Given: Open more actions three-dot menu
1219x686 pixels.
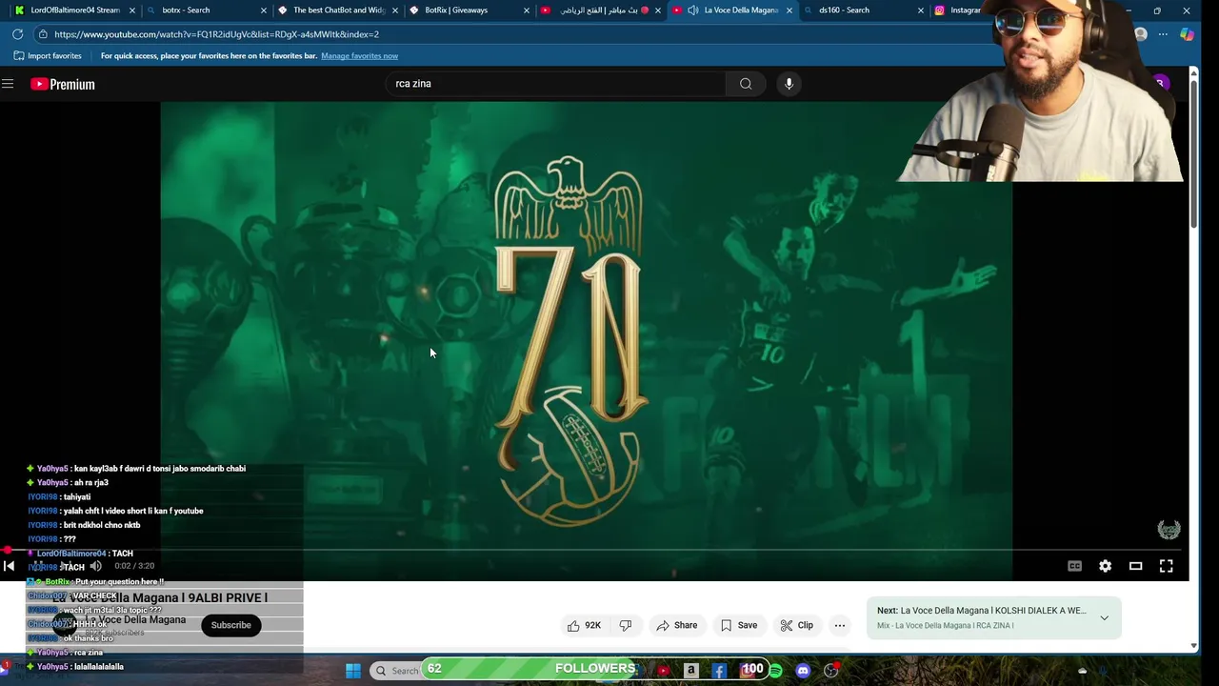Looking at the screenshot, I should 839,625.
